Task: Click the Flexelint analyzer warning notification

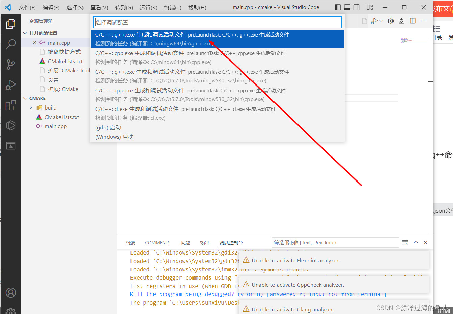Action: pos(334,260)
